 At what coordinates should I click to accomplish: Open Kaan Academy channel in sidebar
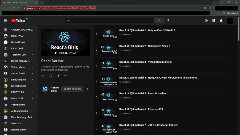pyautogui.click(x=19, y=117)
